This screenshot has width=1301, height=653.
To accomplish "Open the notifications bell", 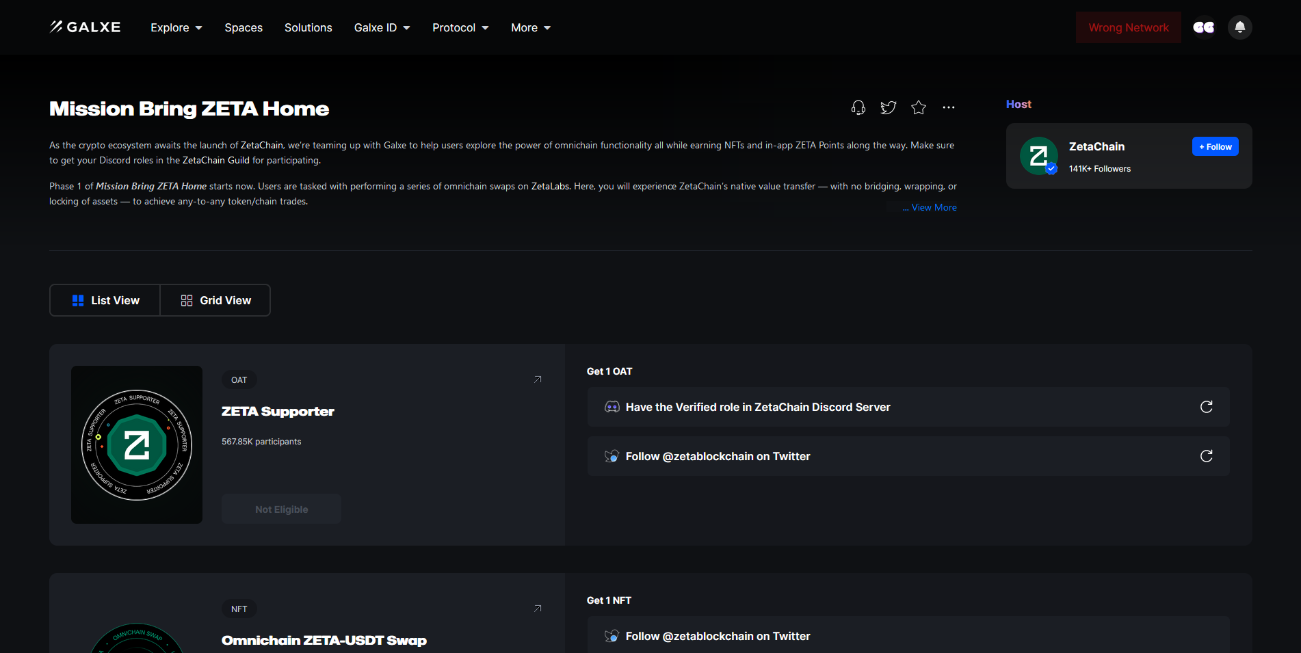I will click(x=1239, y=27).
